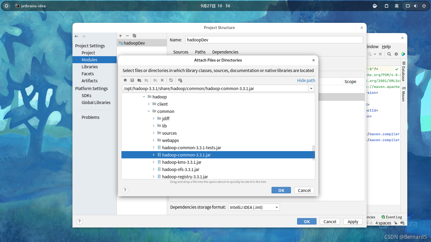
Task: Remove module with minus icon
Action: pos(127,36)
